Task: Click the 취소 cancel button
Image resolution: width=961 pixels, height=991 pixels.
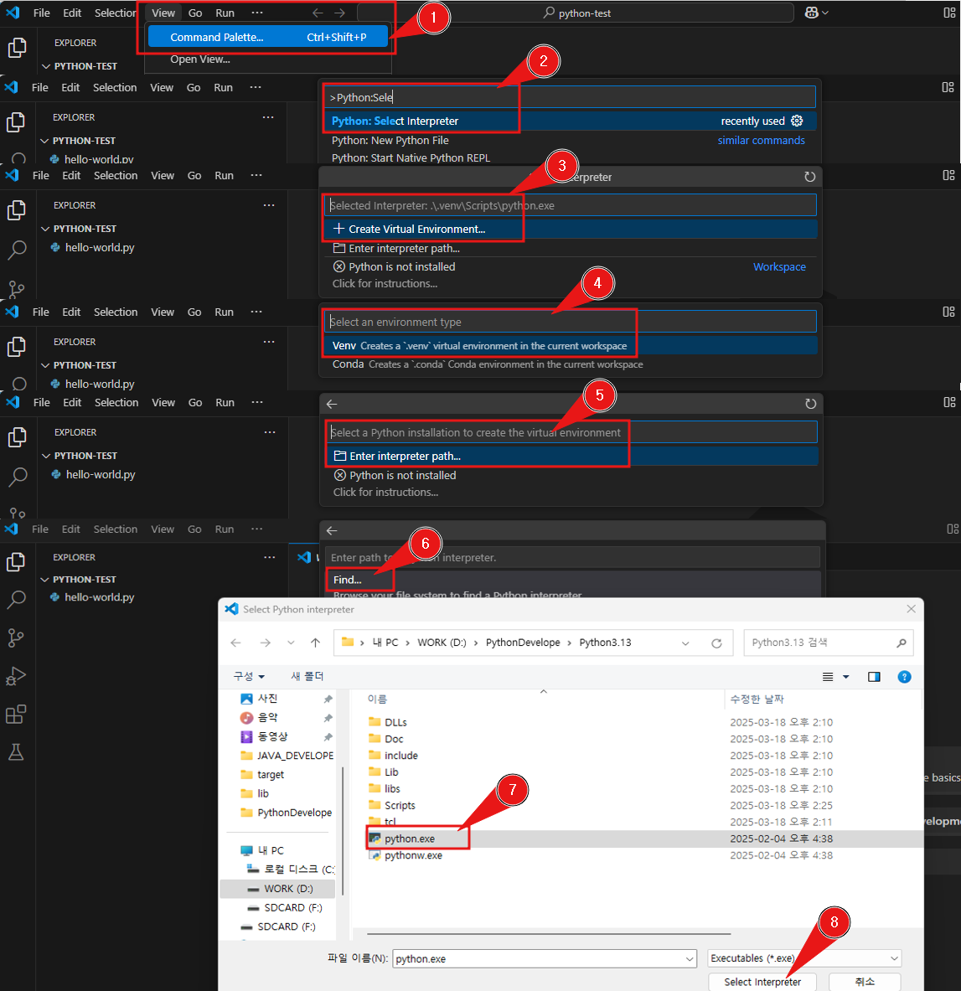Action: [x=865, y=982]
